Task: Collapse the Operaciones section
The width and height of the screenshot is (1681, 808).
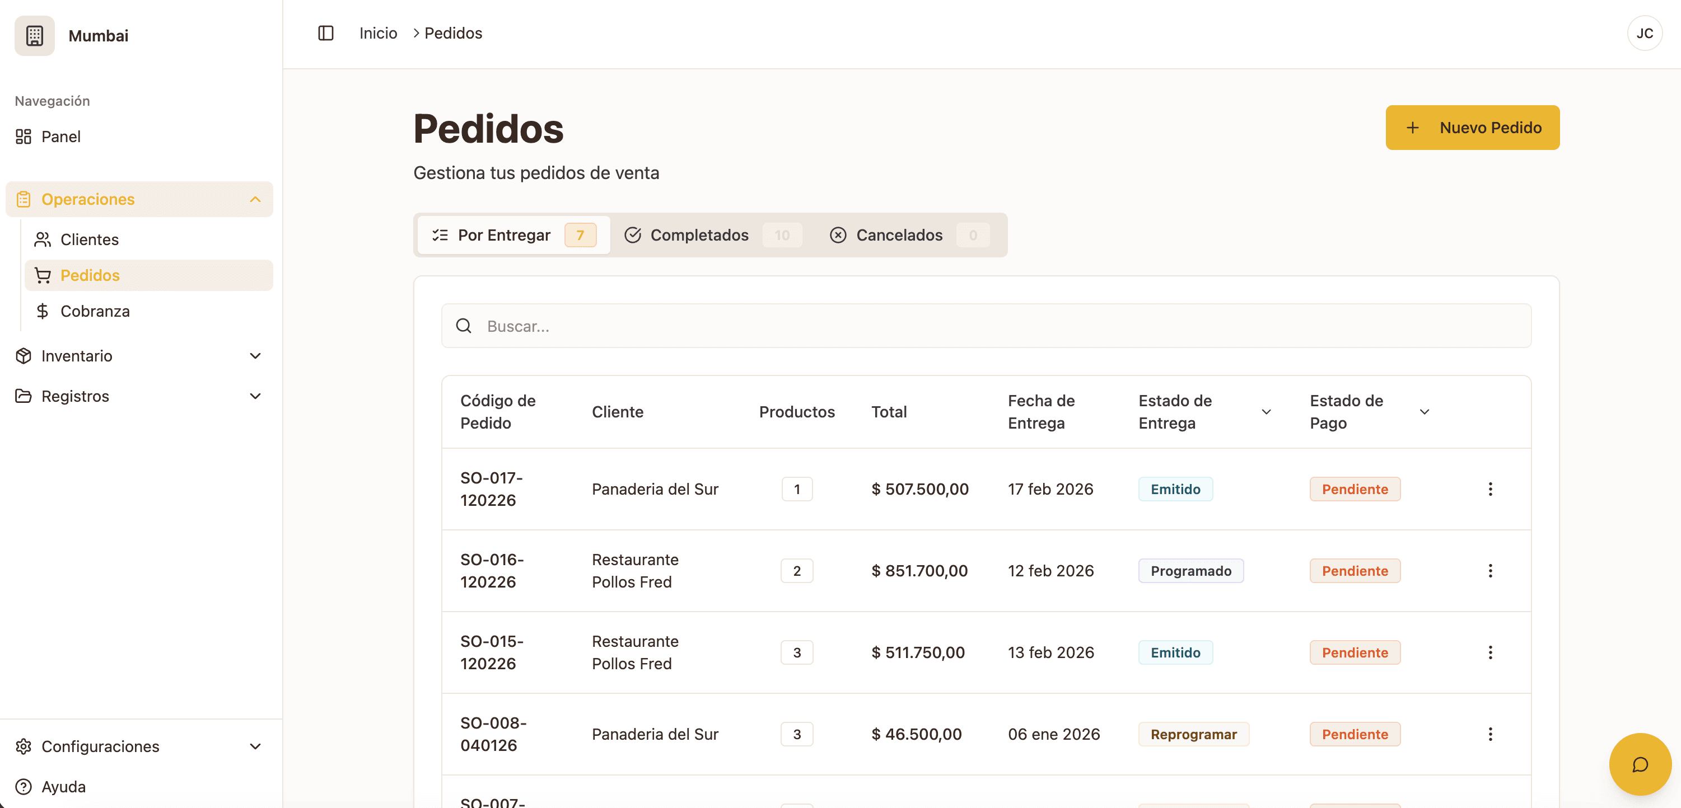Action: coord(255,200)
